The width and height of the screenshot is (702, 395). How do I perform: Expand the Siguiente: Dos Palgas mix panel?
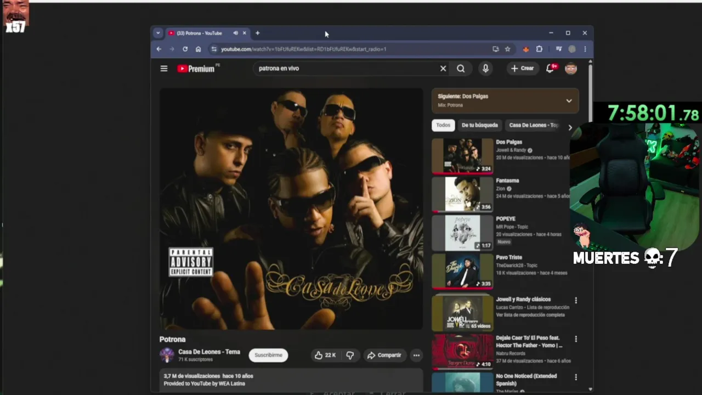point(569,101)
